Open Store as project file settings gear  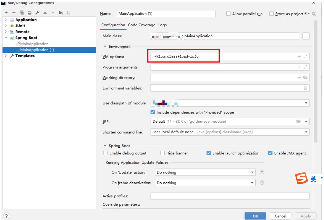[x=314, y=14]
